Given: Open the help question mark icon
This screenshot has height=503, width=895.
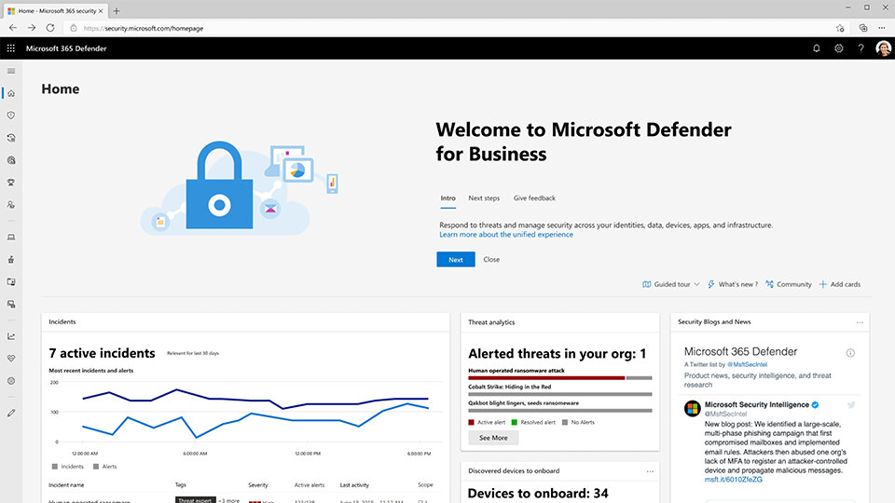Looking at the screenshot, I should click(x=861, y=48).
